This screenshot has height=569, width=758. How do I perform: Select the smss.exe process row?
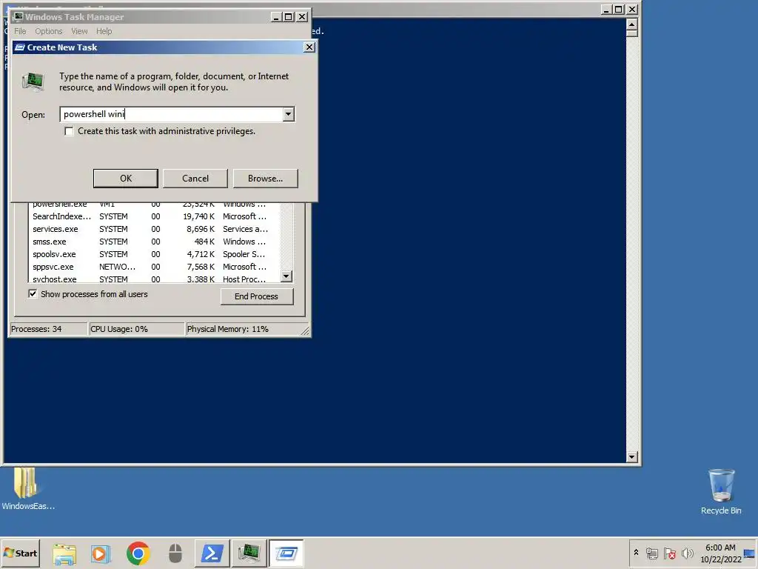coord(155,242)
